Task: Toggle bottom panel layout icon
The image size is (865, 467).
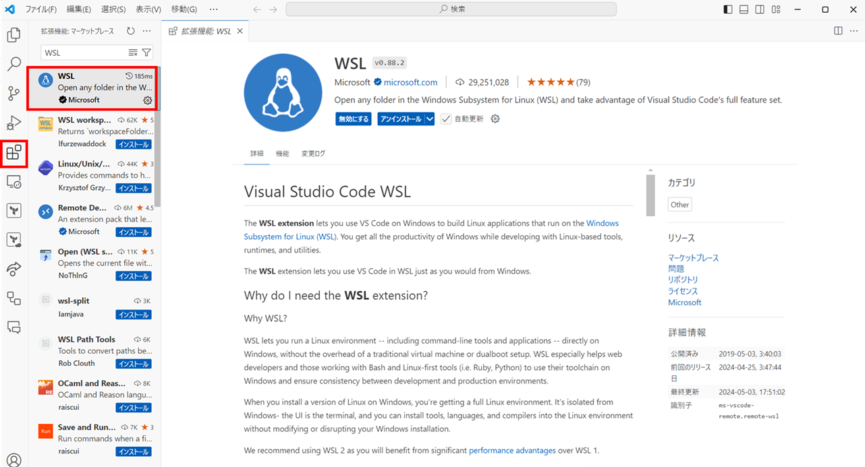Action: tap(744, 9)
